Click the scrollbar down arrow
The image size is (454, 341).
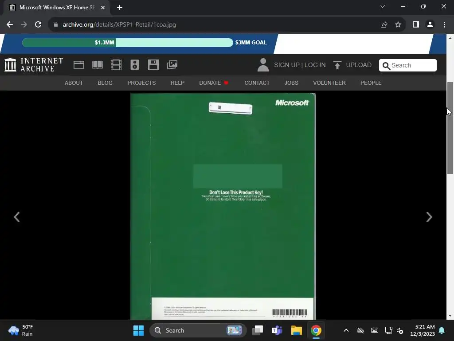coord(450,316)
